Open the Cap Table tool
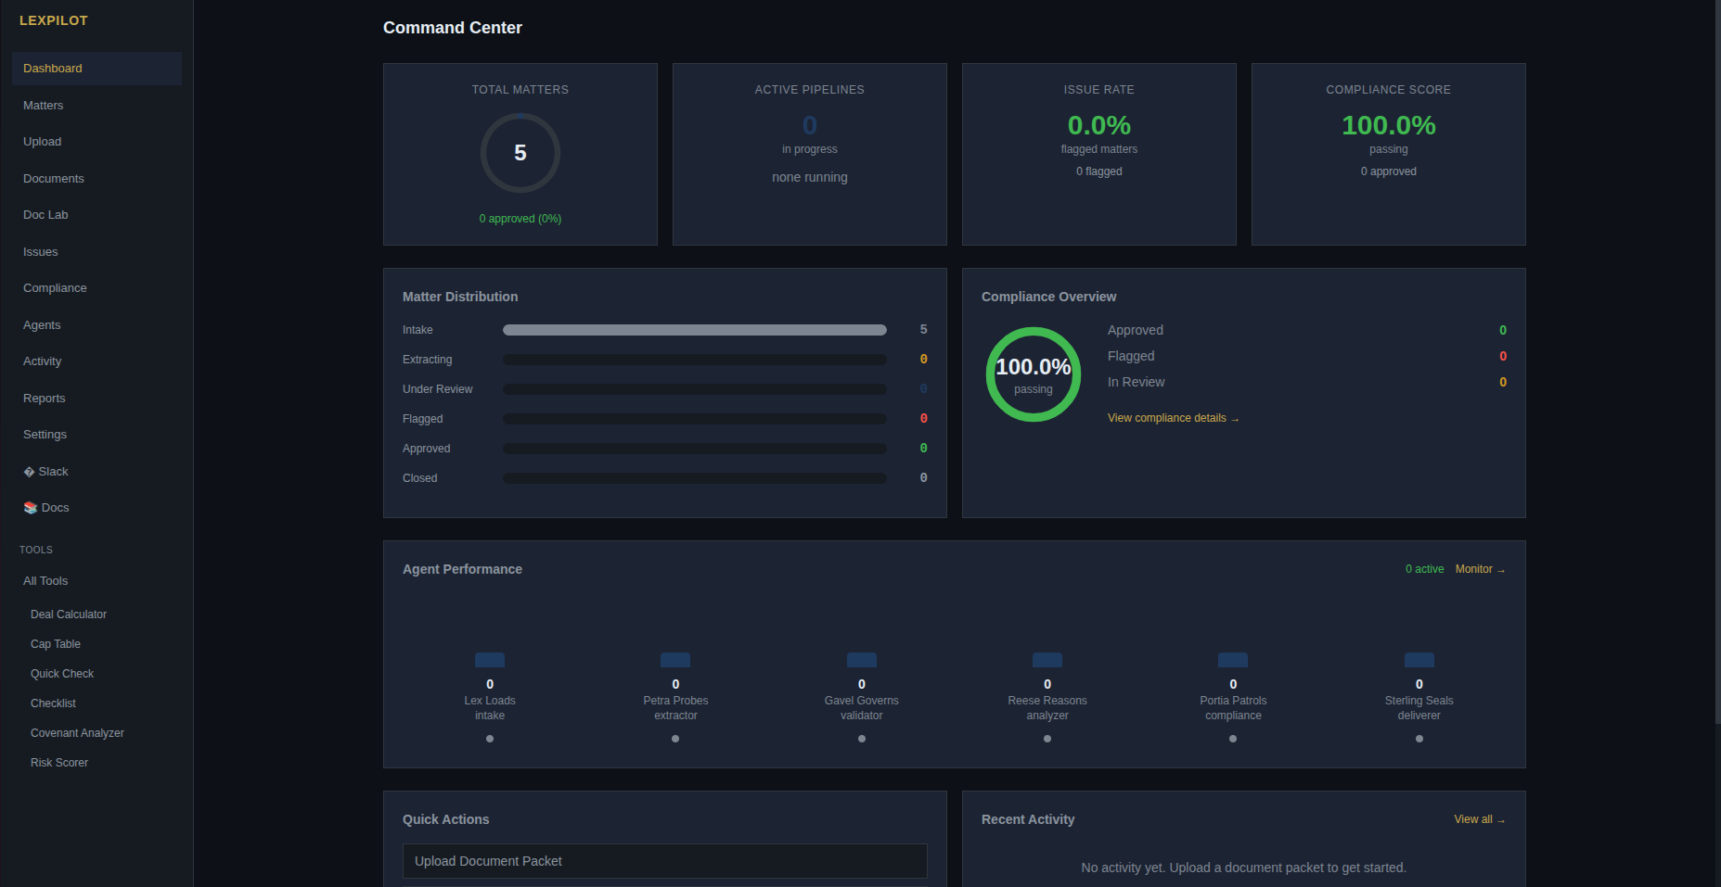 [x=56, y=644]
